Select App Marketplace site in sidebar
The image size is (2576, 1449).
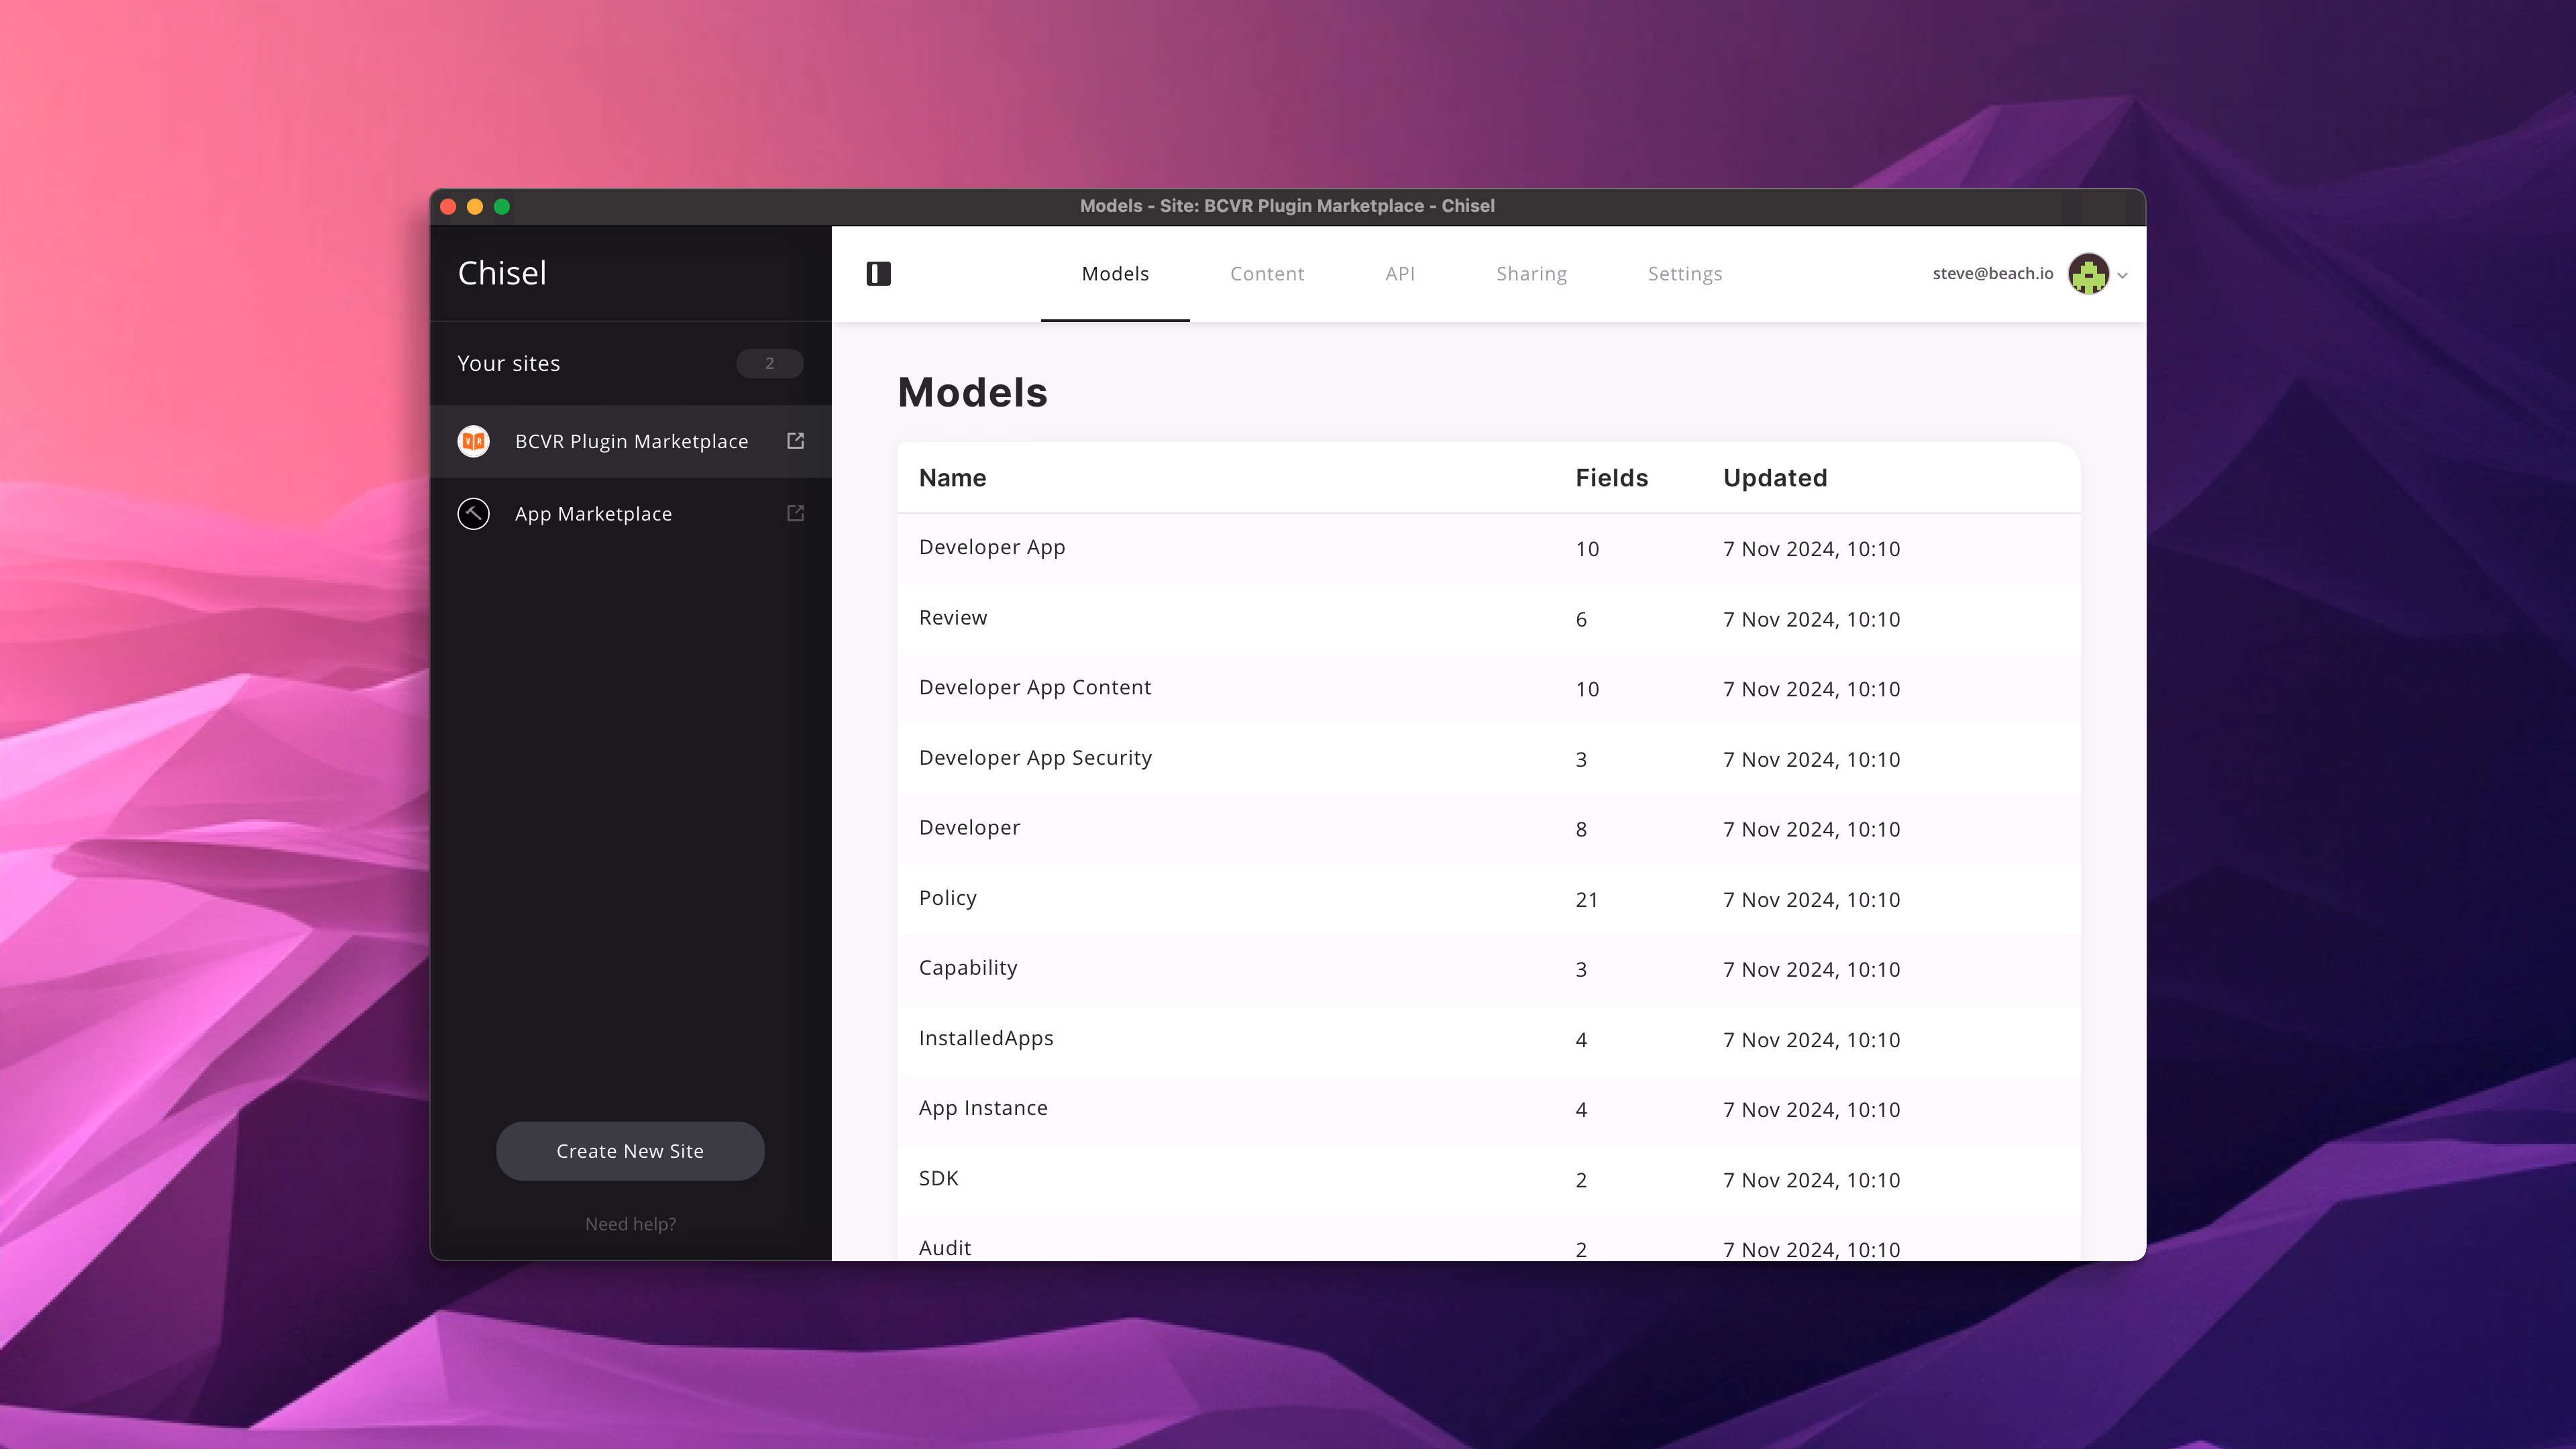pyautogui.click(x=593, y=514)
